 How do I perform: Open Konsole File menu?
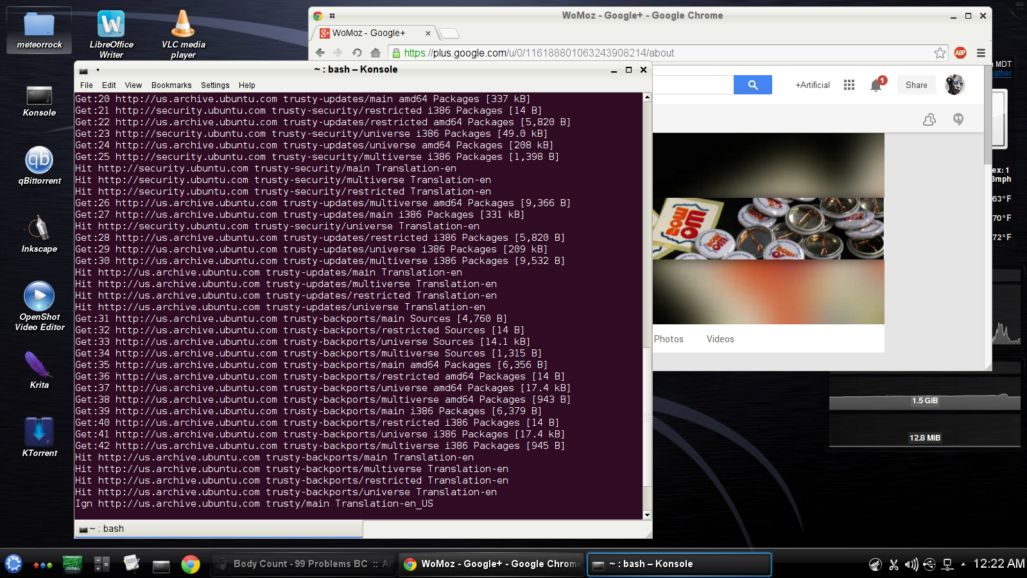click(x=87, y=85)
